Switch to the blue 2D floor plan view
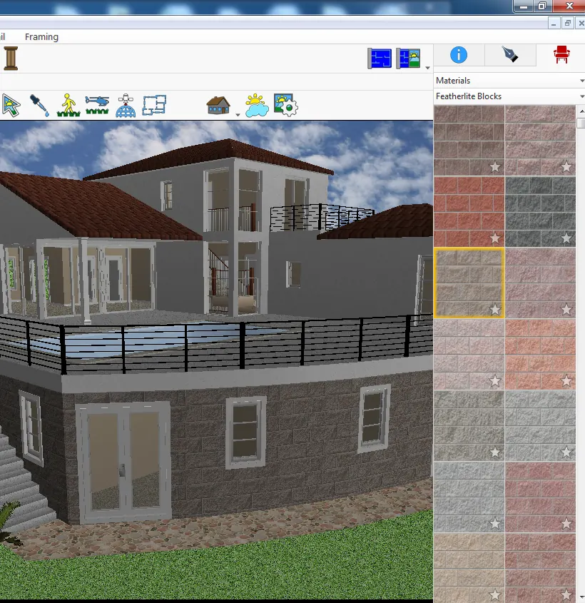This screenshot has width=585, height=603. (x=380, y=59)
